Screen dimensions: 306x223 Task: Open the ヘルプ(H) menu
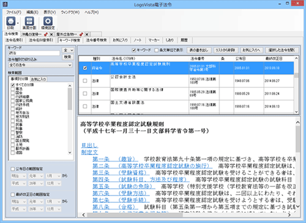(92, 12)
